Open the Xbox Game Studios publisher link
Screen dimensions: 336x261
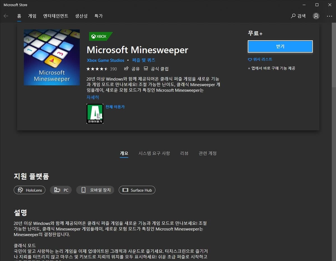(x=106, y=60)
